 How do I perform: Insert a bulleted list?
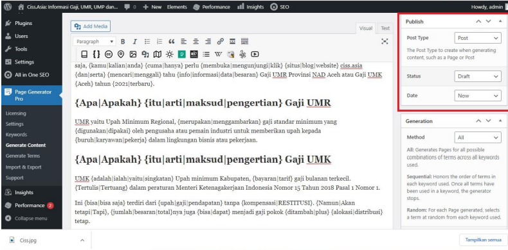pos(147,41)
